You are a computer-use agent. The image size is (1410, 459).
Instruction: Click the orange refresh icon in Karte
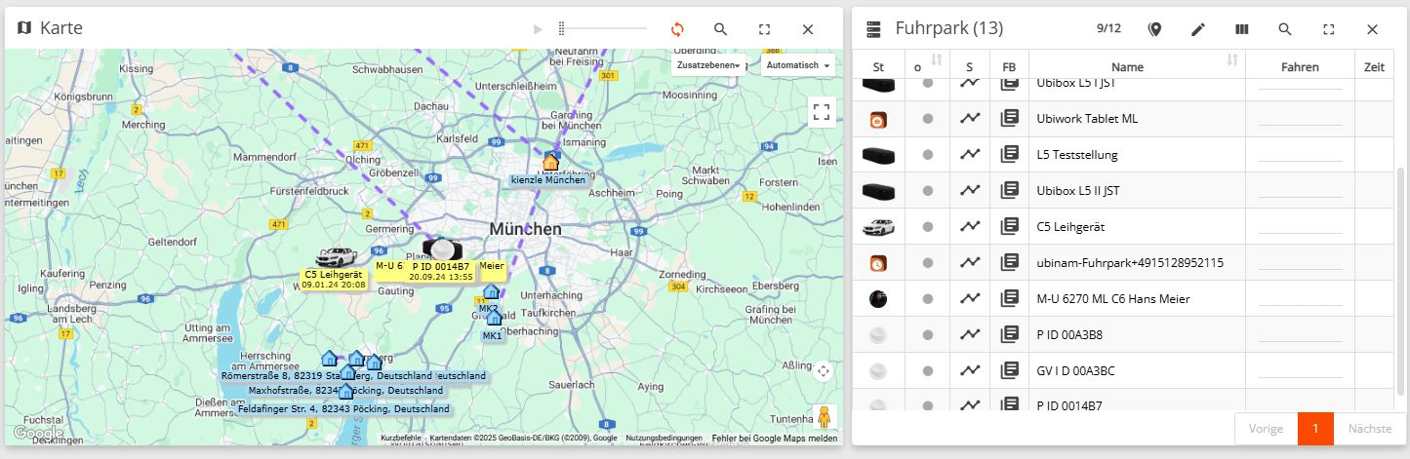(x=677, y=29)
